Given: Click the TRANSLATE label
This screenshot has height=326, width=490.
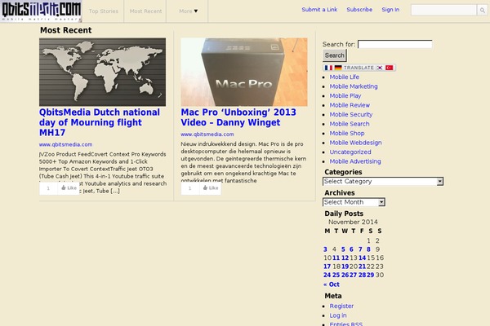Looking at the screenshot, I should 359,68.
